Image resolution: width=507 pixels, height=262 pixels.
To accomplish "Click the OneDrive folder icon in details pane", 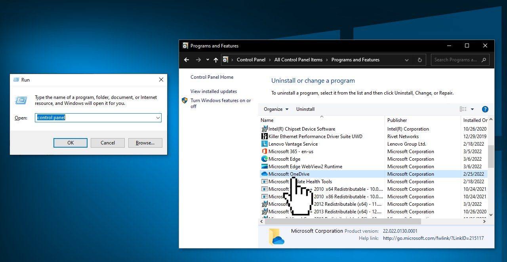I will pyautogui.click(x=277, y=237).
